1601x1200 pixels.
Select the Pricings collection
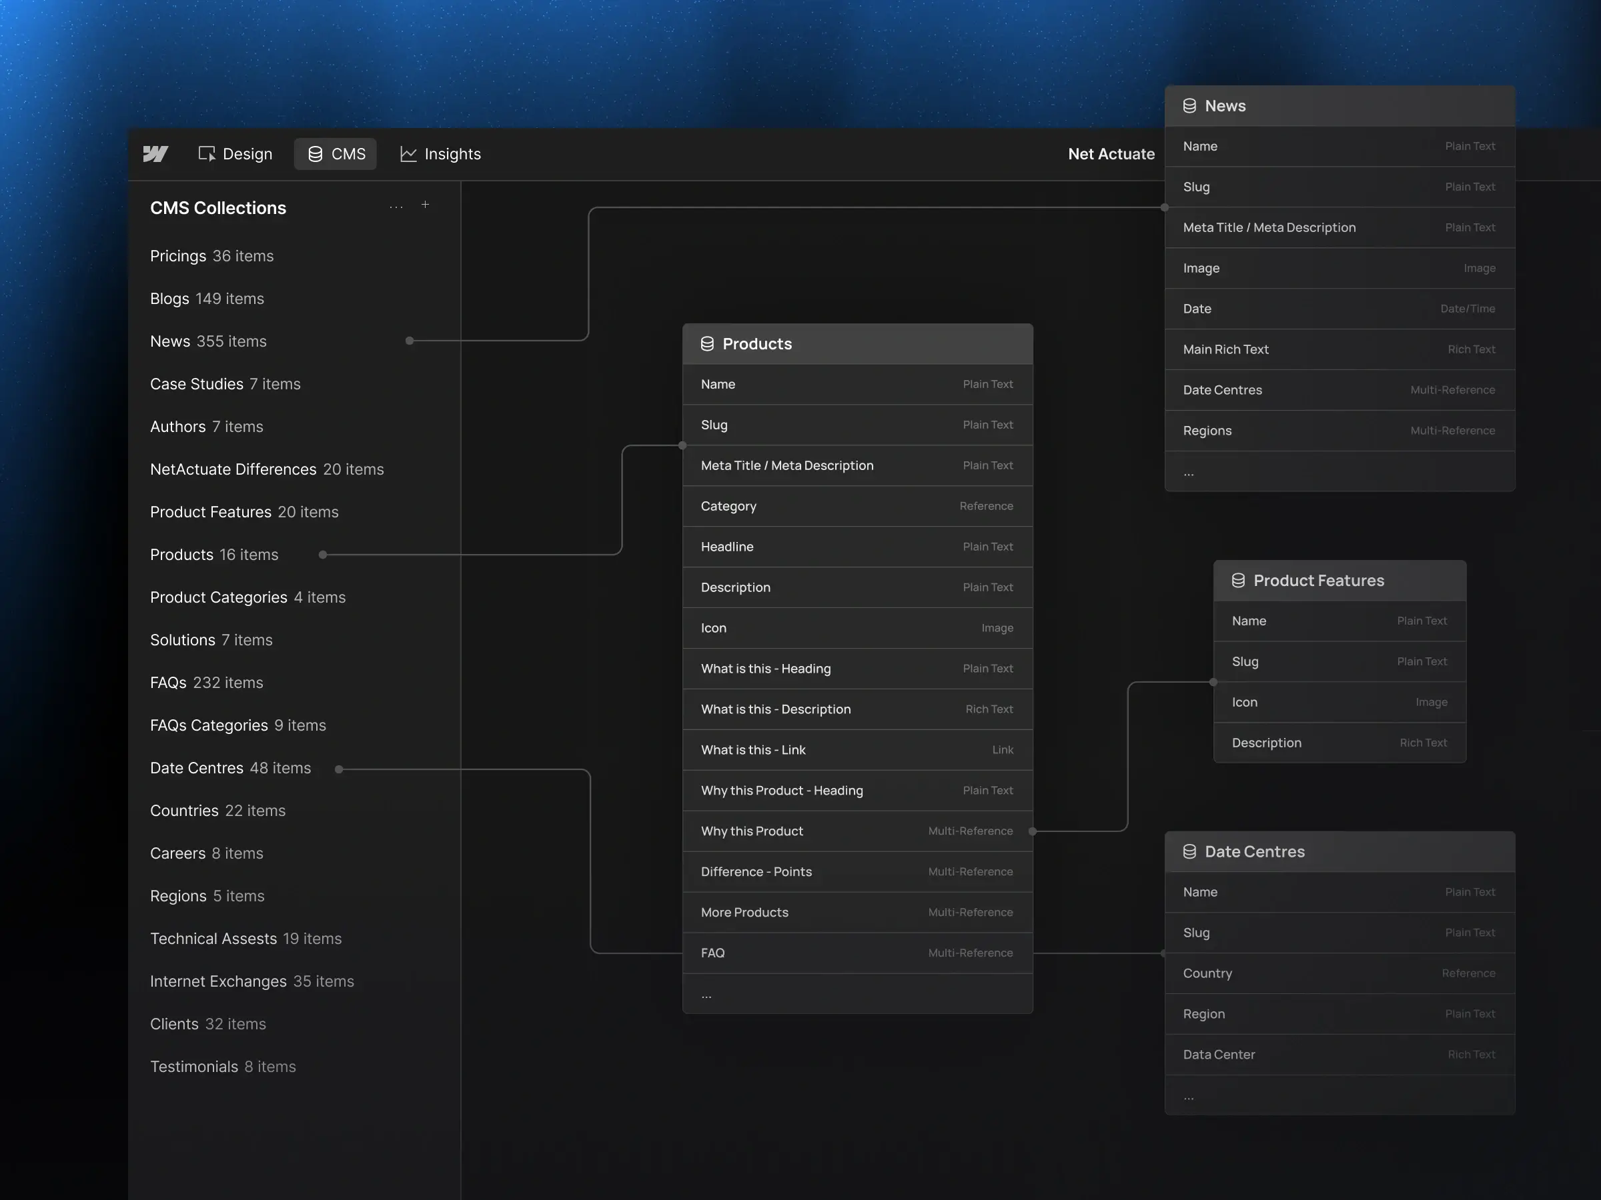tap(212, 256)
